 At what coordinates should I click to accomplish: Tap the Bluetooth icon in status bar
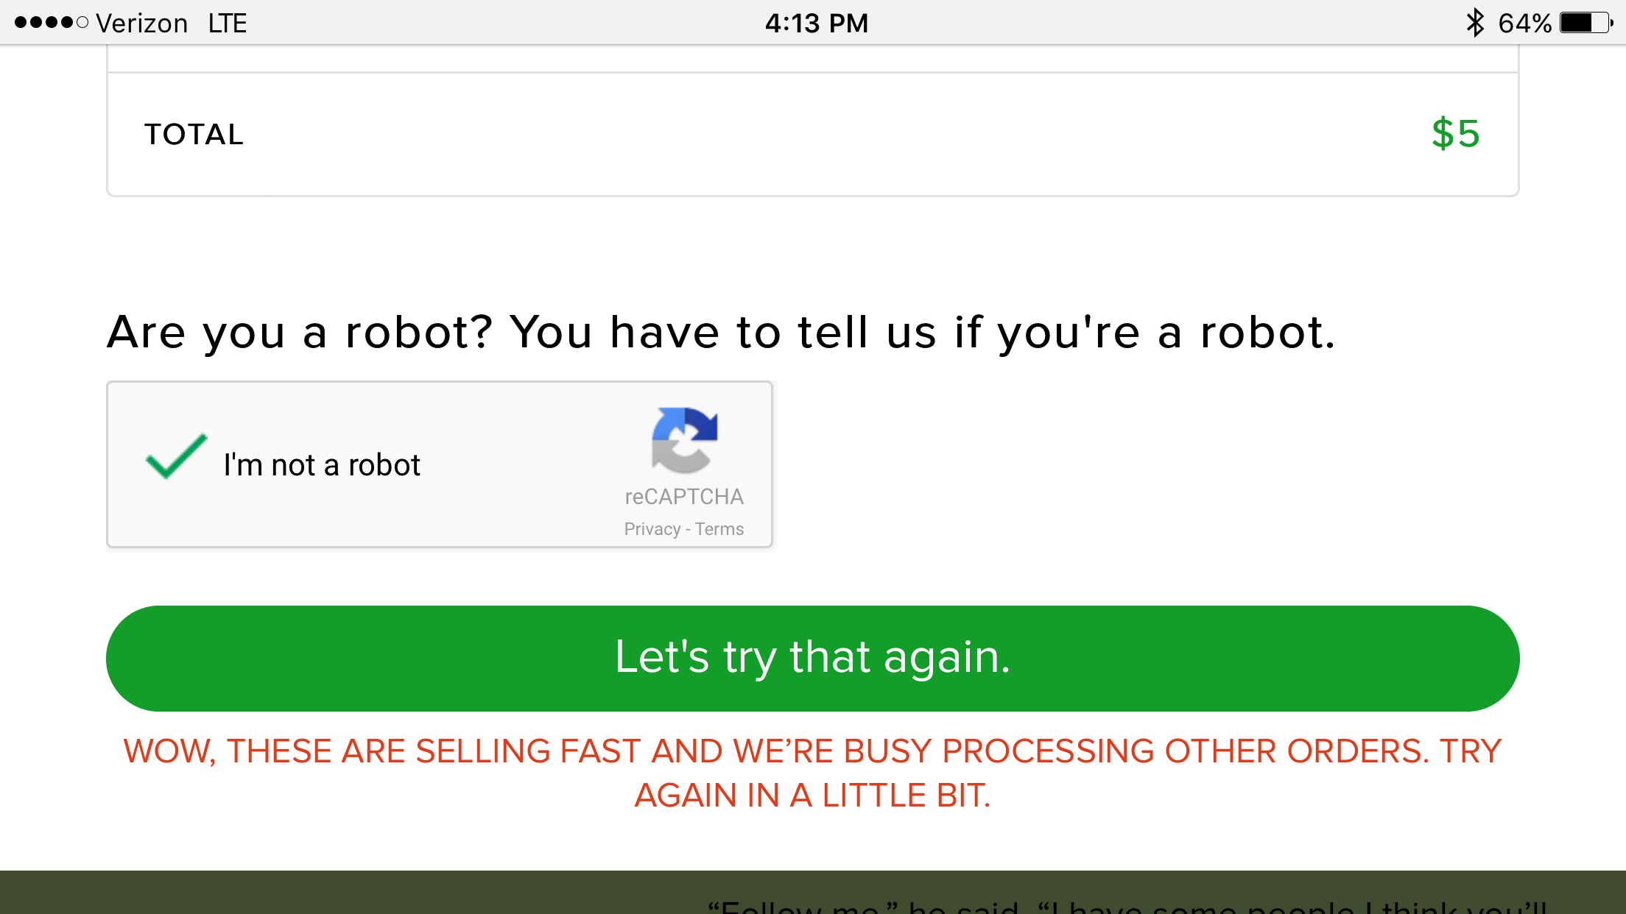point(1474,23)
